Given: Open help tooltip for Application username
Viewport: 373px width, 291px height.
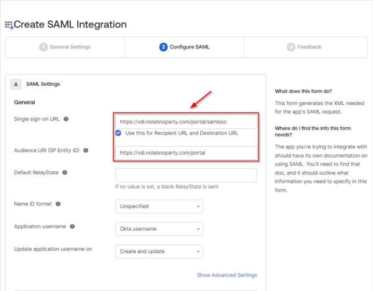Looking at the screenshot, I should (x=72, y=226).
